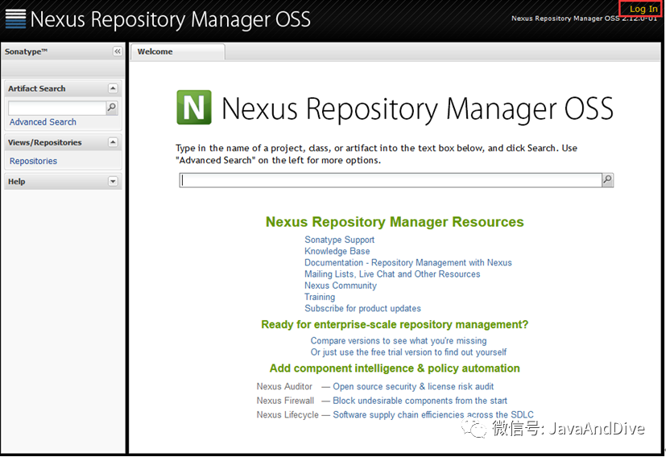Click the Views/Repositories panel header
This screenshot has height=457, width=666.
(x=63, y=142)
